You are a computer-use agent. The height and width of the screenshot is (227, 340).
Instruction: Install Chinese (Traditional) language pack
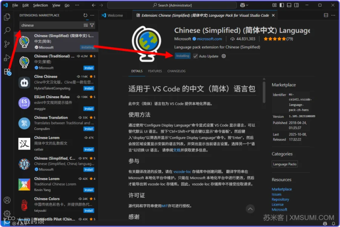click(89, 68)
